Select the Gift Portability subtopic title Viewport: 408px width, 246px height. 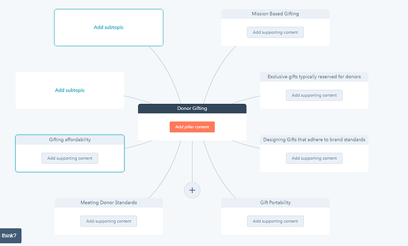(x=275, y=203)
